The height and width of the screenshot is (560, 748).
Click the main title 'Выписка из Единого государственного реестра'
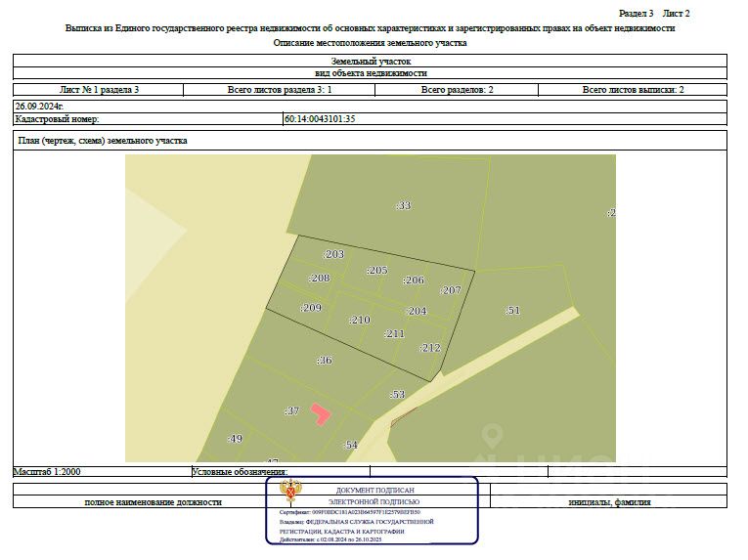click(x=371, y=28)
